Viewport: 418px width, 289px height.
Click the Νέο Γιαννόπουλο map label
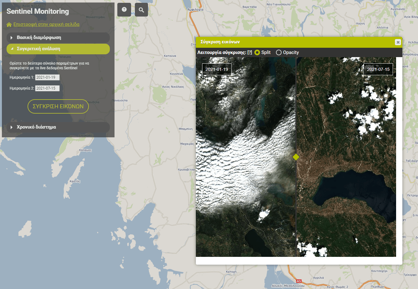[278, 4]
